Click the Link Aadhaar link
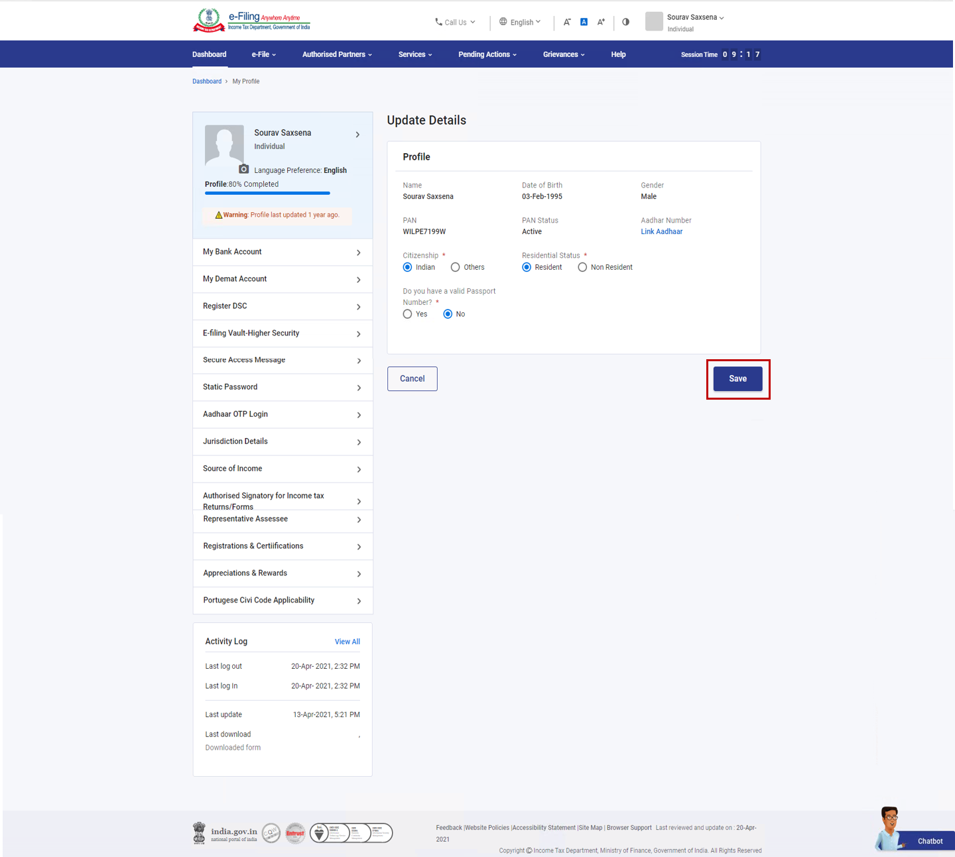 [x=661, y=231]
